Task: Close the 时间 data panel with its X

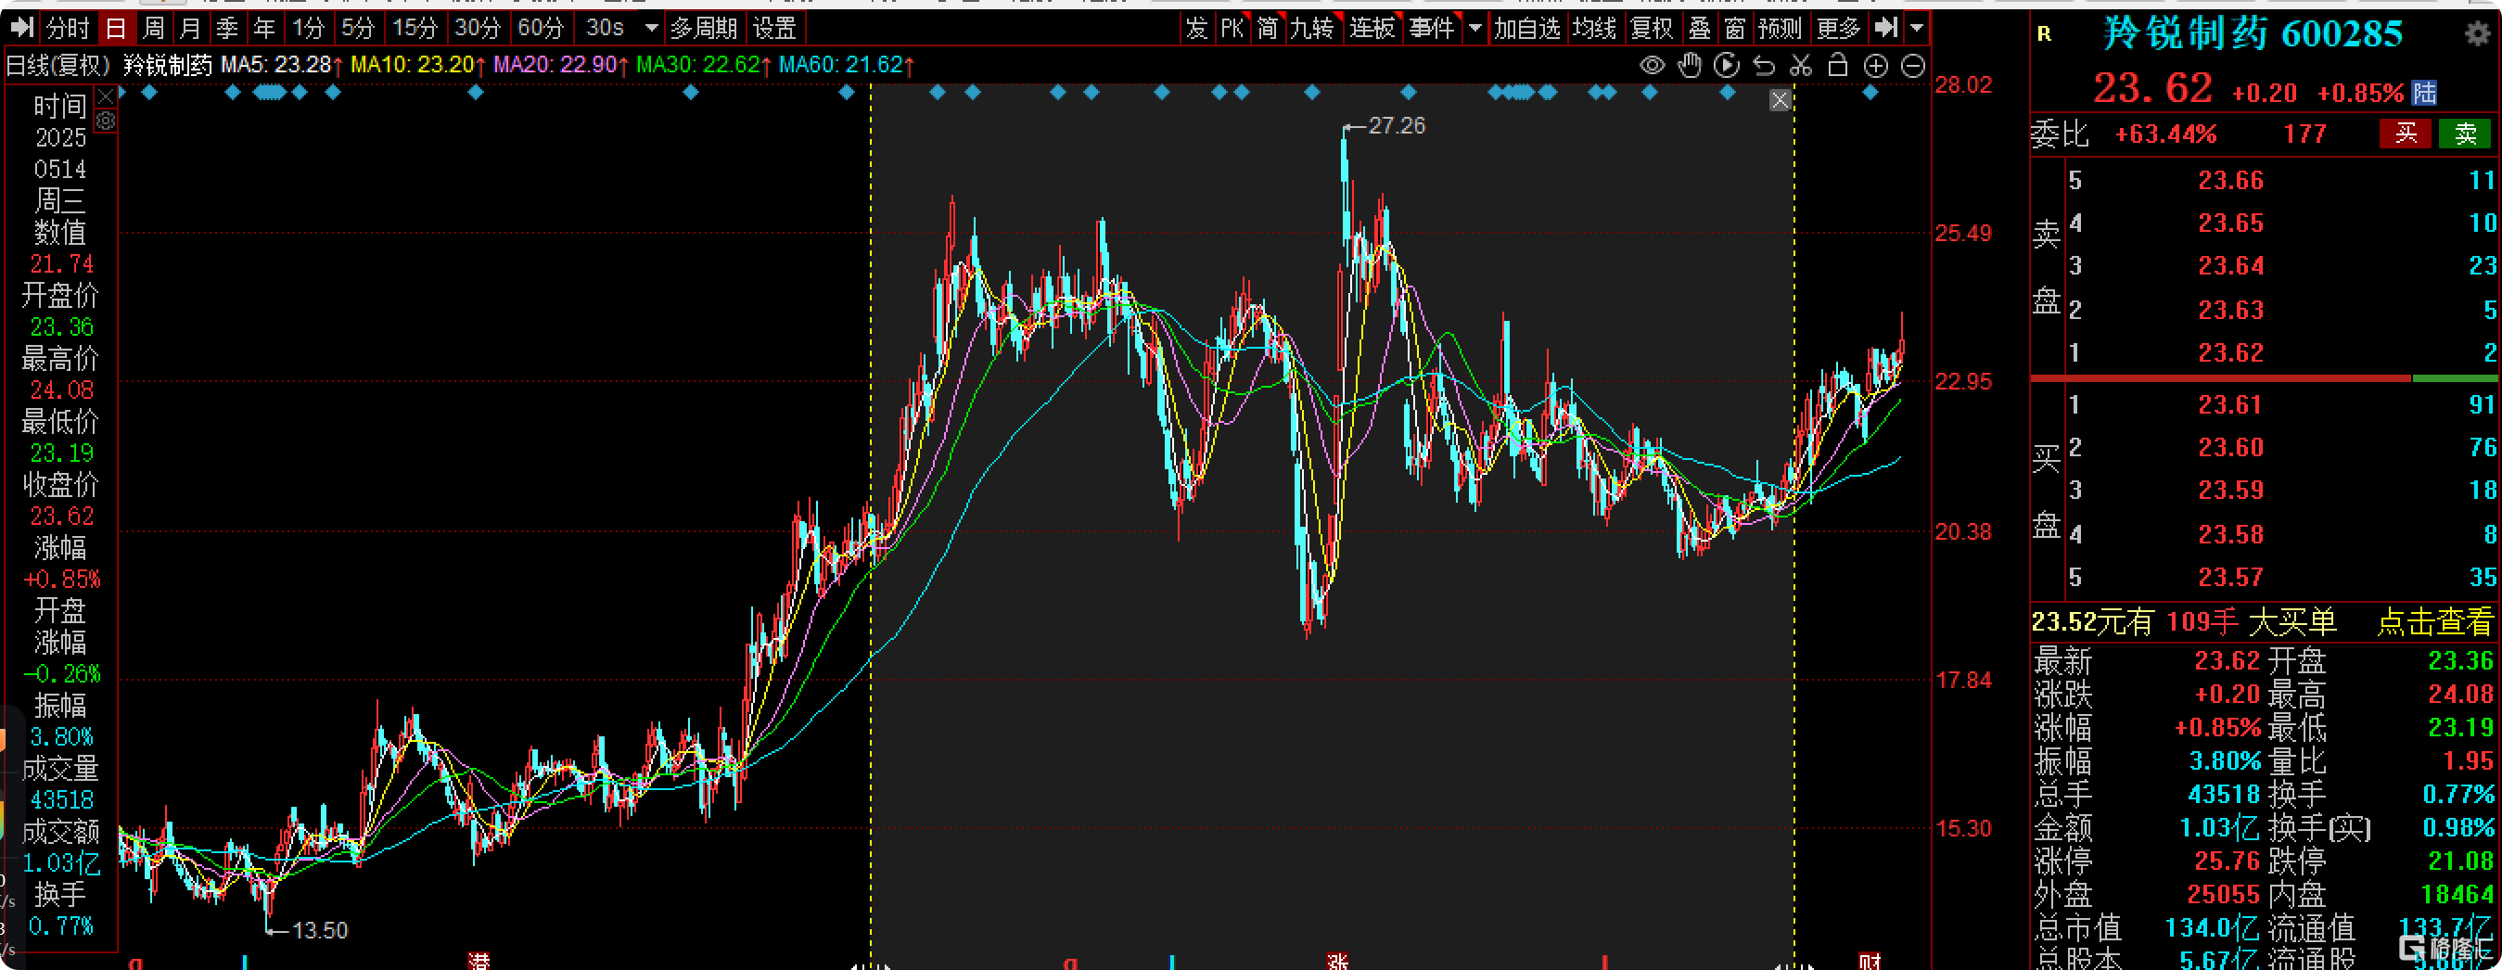Action: 106,96
